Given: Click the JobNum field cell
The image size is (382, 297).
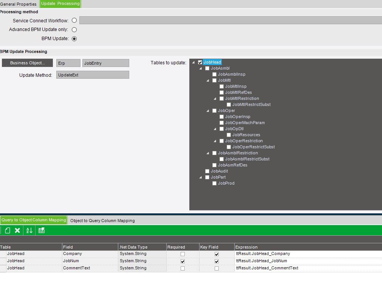Looking at the screenshot, I should [x=90, y=261].
